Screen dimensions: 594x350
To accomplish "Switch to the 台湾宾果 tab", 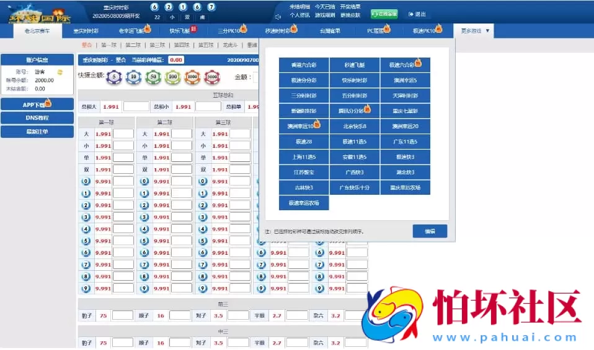I will [330, 30].
